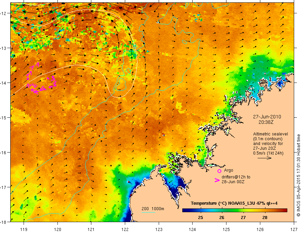Click the '28-Jun 00Z' legend label
Screen dimensions: 301x232
(x=233, y=182)
